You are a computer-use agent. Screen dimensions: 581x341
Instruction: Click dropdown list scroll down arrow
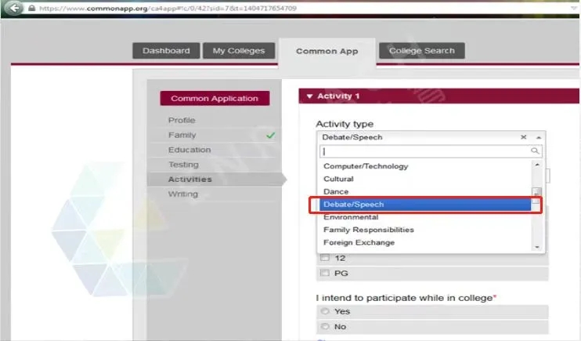pyautogui.click(x=537, y=247)
